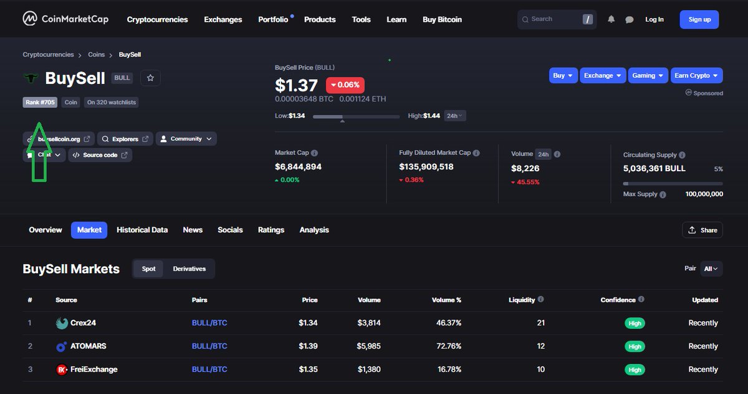The height and width of the screenshot is (394, 748).
Task: Open the Explorers link
Action: (125, 139)
